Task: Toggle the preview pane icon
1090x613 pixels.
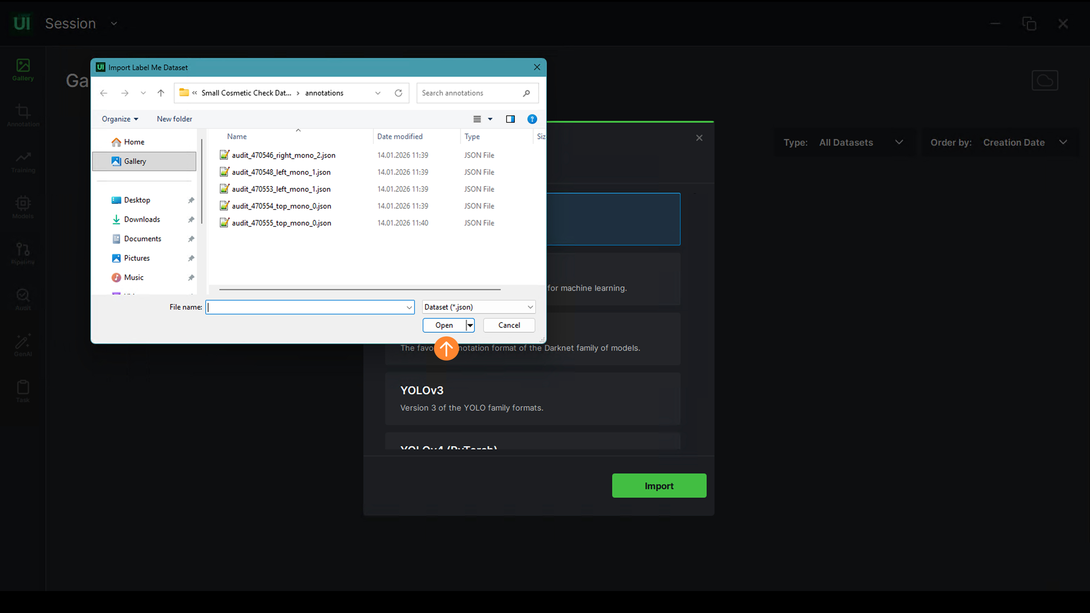Action: pyautogui.click(x=510, y=119)
